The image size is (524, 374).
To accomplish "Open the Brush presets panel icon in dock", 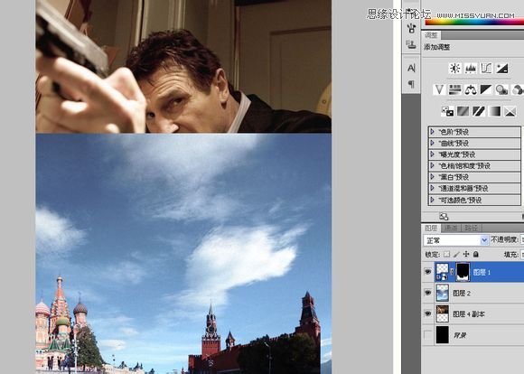I will [x=411, y=28].
